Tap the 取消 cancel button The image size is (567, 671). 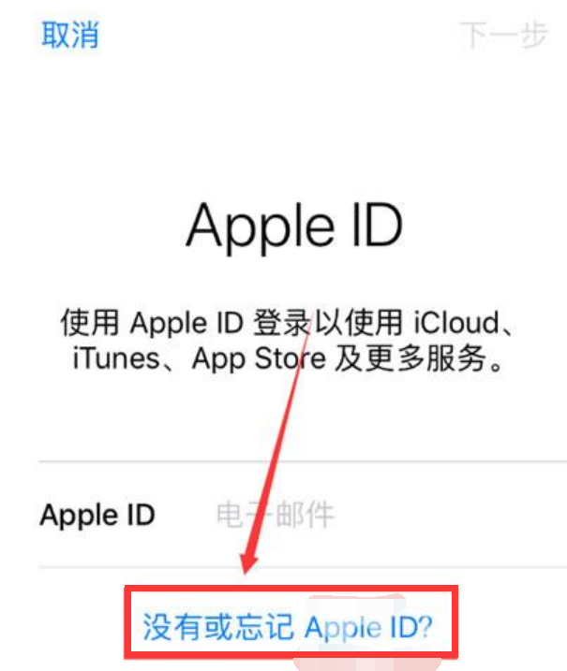pos(70,35)
